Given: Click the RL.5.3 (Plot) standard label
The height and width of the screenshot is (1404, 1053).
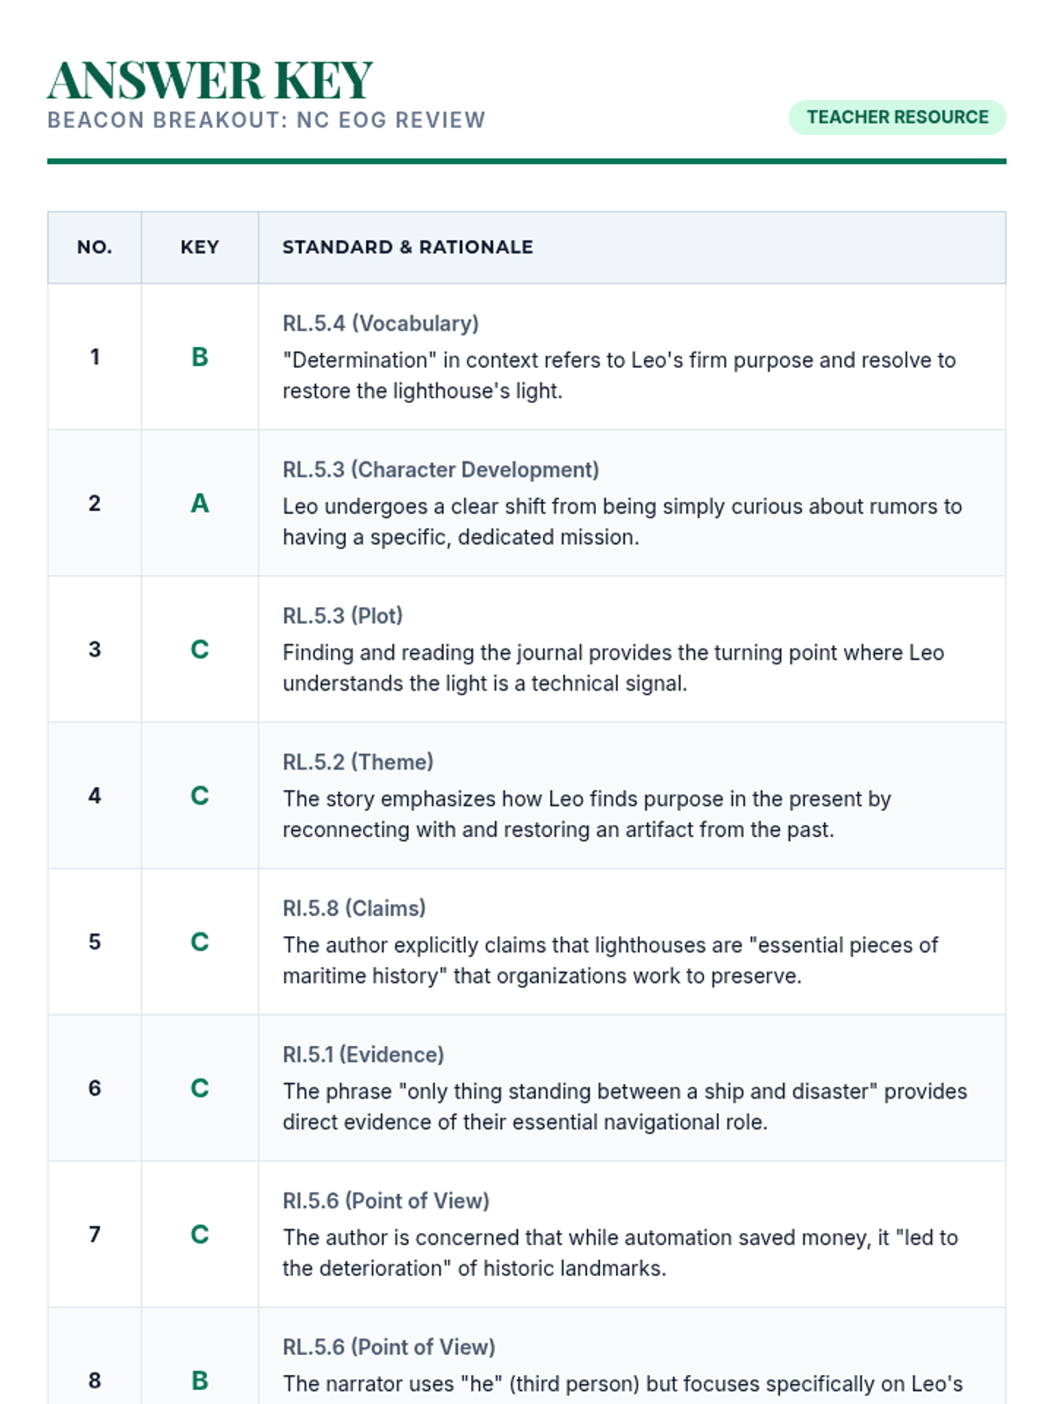Looking at the screenshot, I should [x=342, y=616].
